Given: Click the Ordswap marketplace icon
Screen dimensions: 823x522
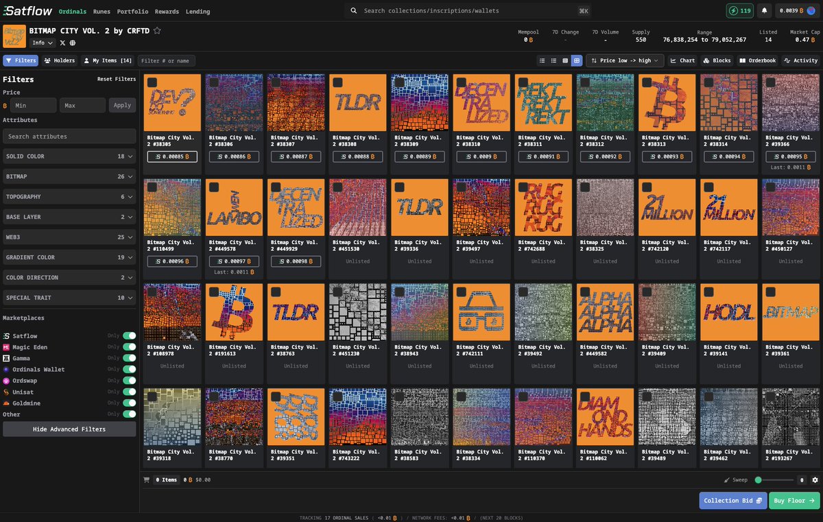Looking at the screenshot, I should pyautogui.click(x=6, y=380).
